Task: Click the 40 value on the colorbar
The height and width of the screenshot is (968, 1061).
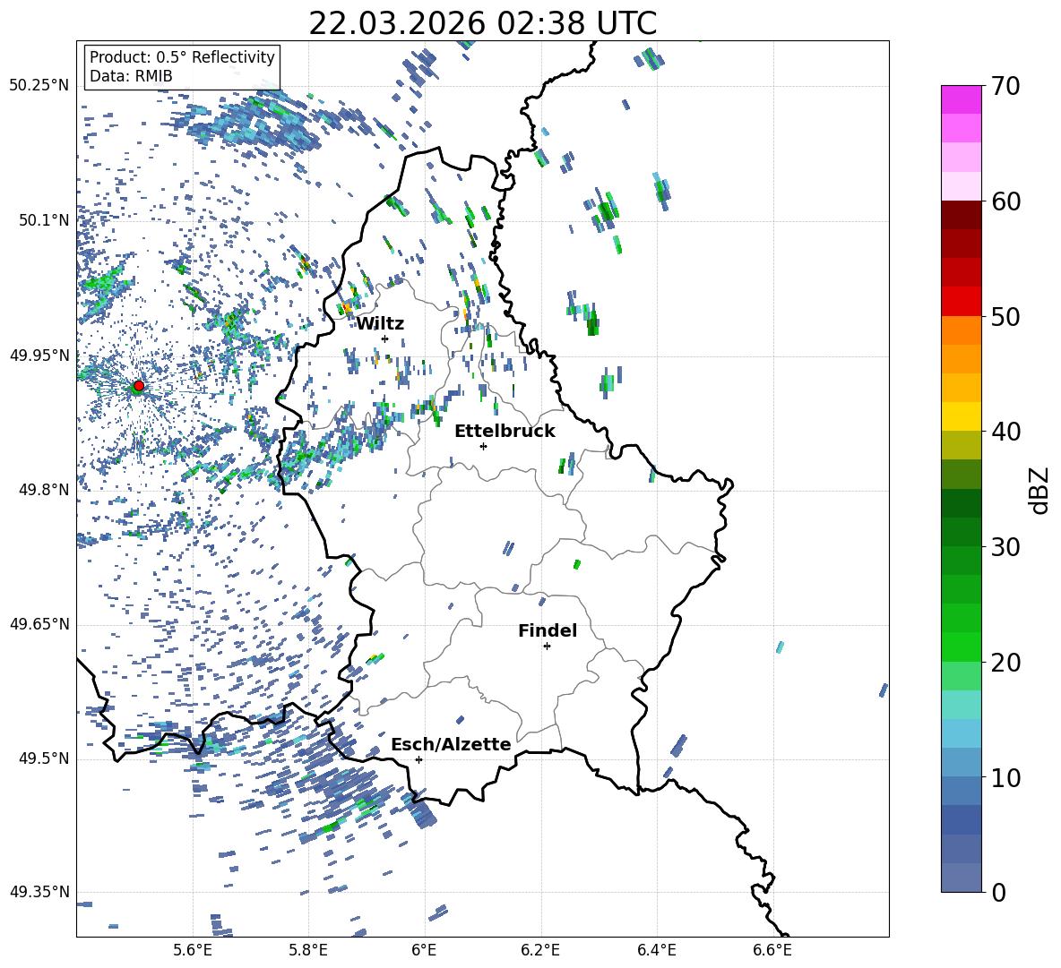Action: tap(1005, 432)
